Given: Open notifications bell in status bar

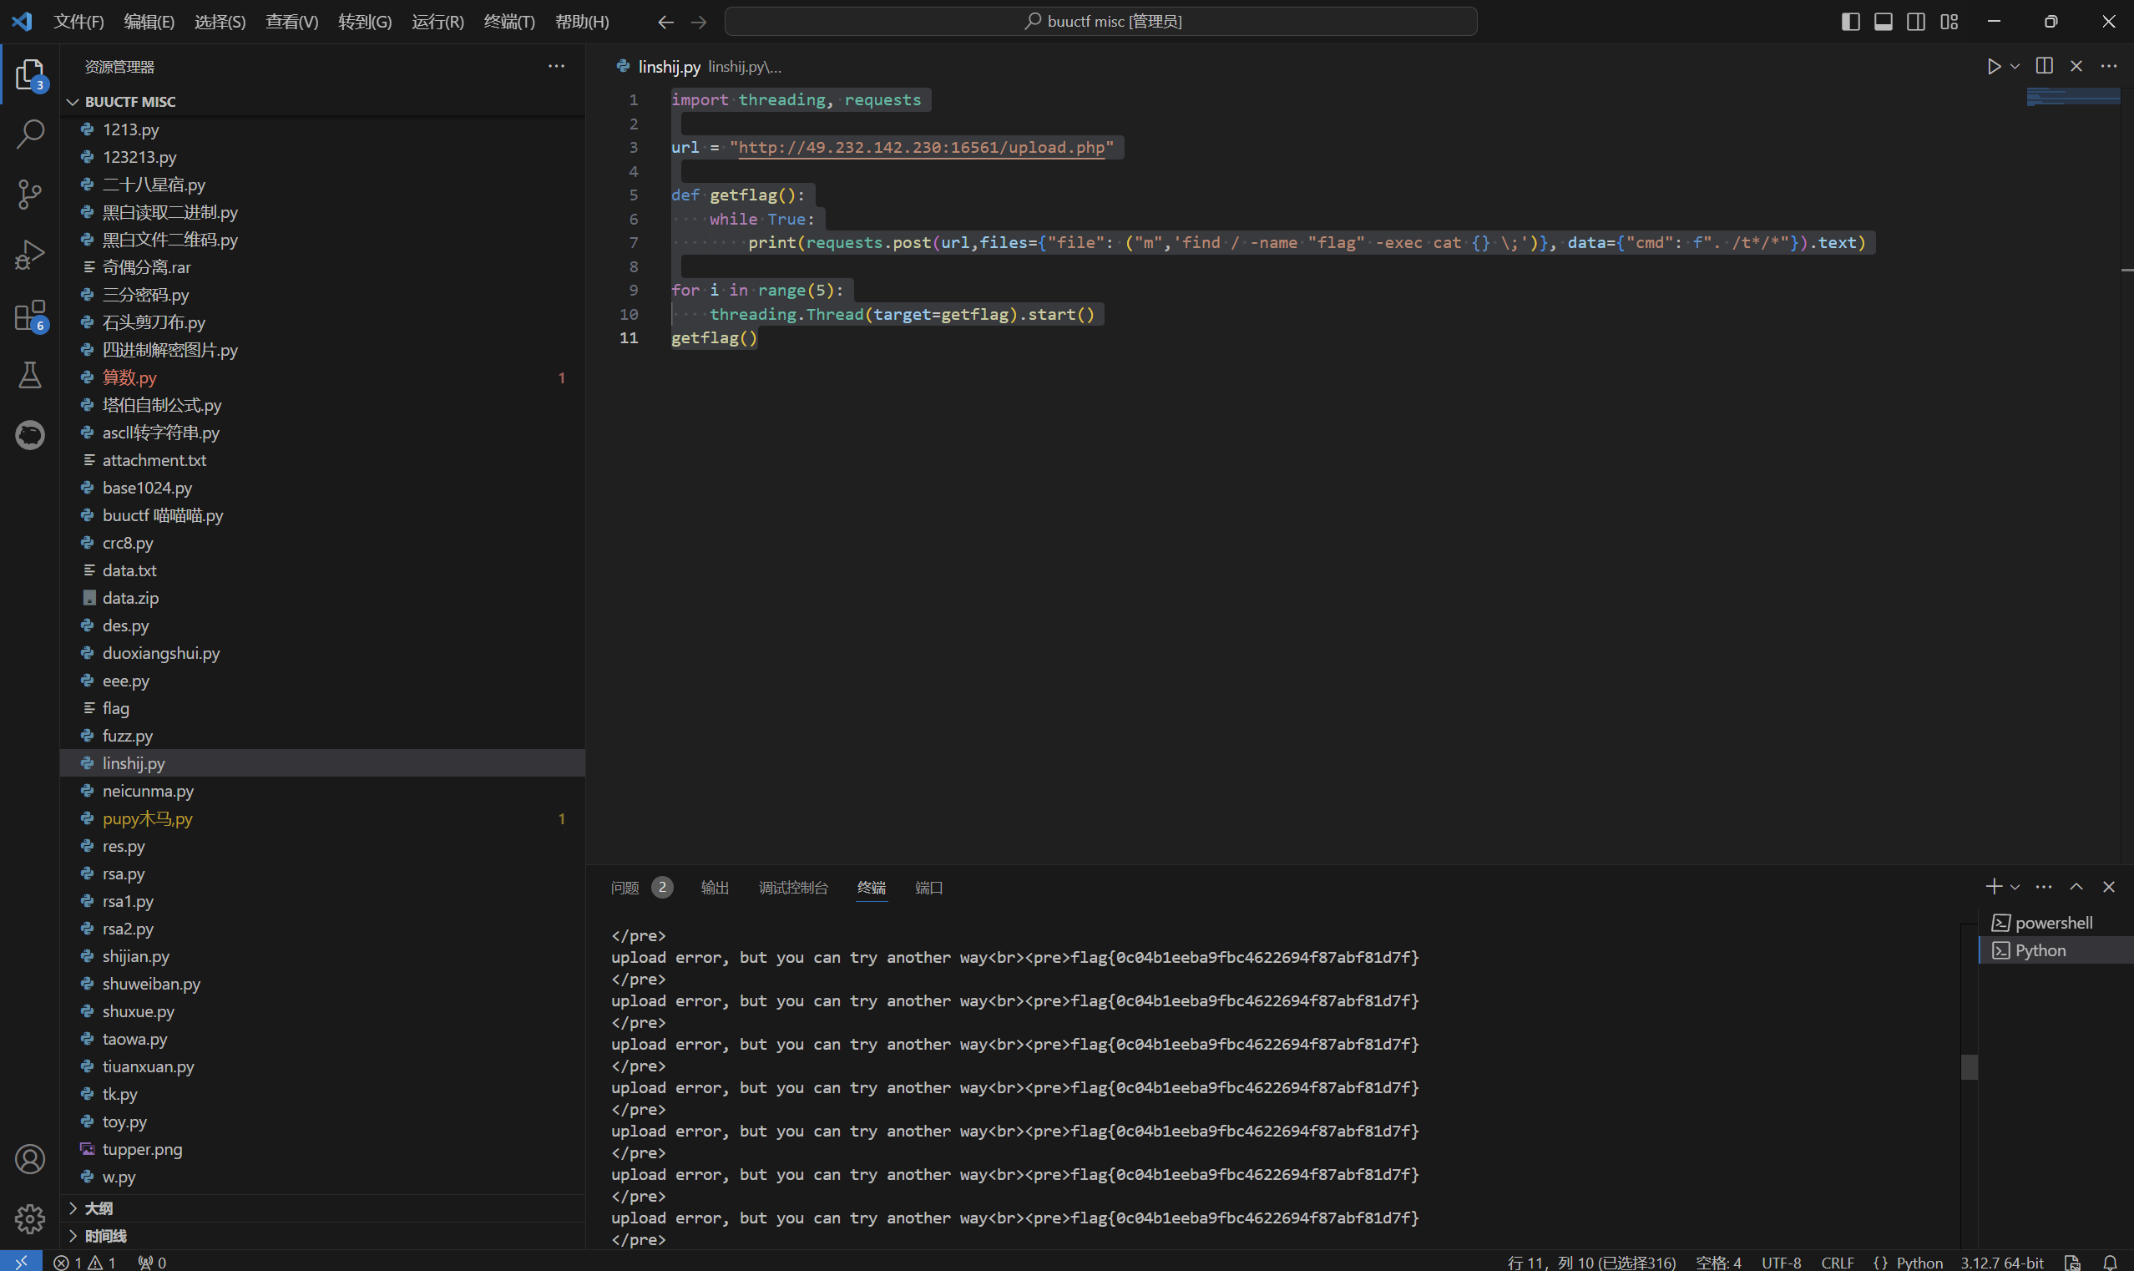Looking at the screenshot, I should click(x=2110, y=1263).
